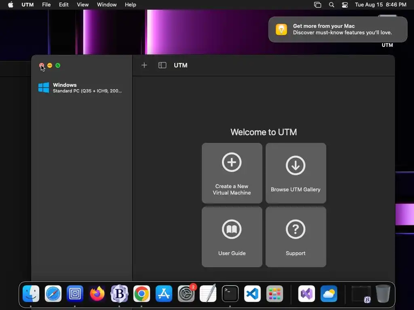
Task: Open Browse UTM Gallery tile
Action: click(296, 173)
